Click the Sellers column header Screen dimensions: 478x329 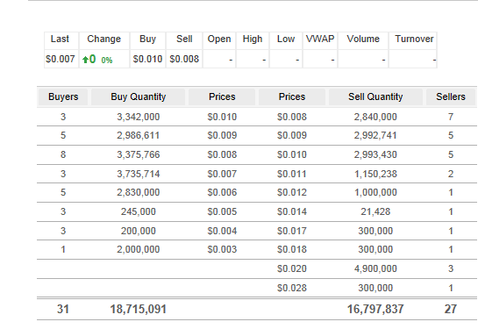pyautogui.click(x=451, y=97)
